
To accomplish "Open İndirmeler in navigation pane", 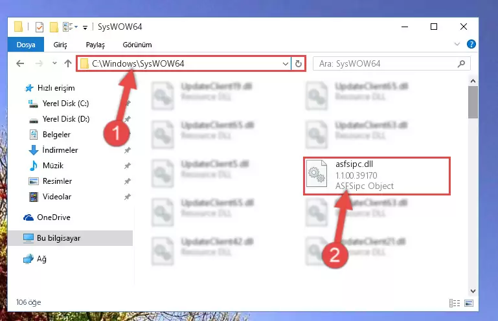I will 53,150.
